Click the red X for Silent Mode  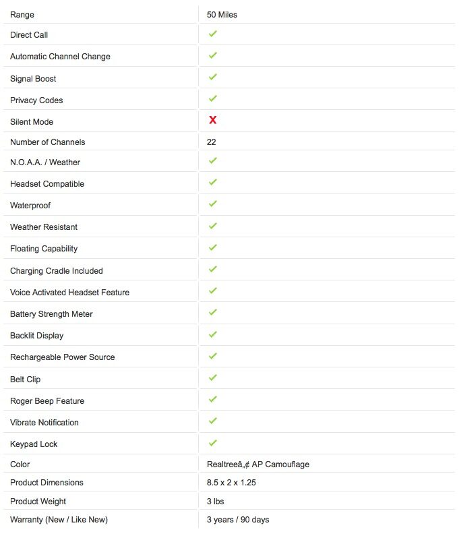(212, 120)
